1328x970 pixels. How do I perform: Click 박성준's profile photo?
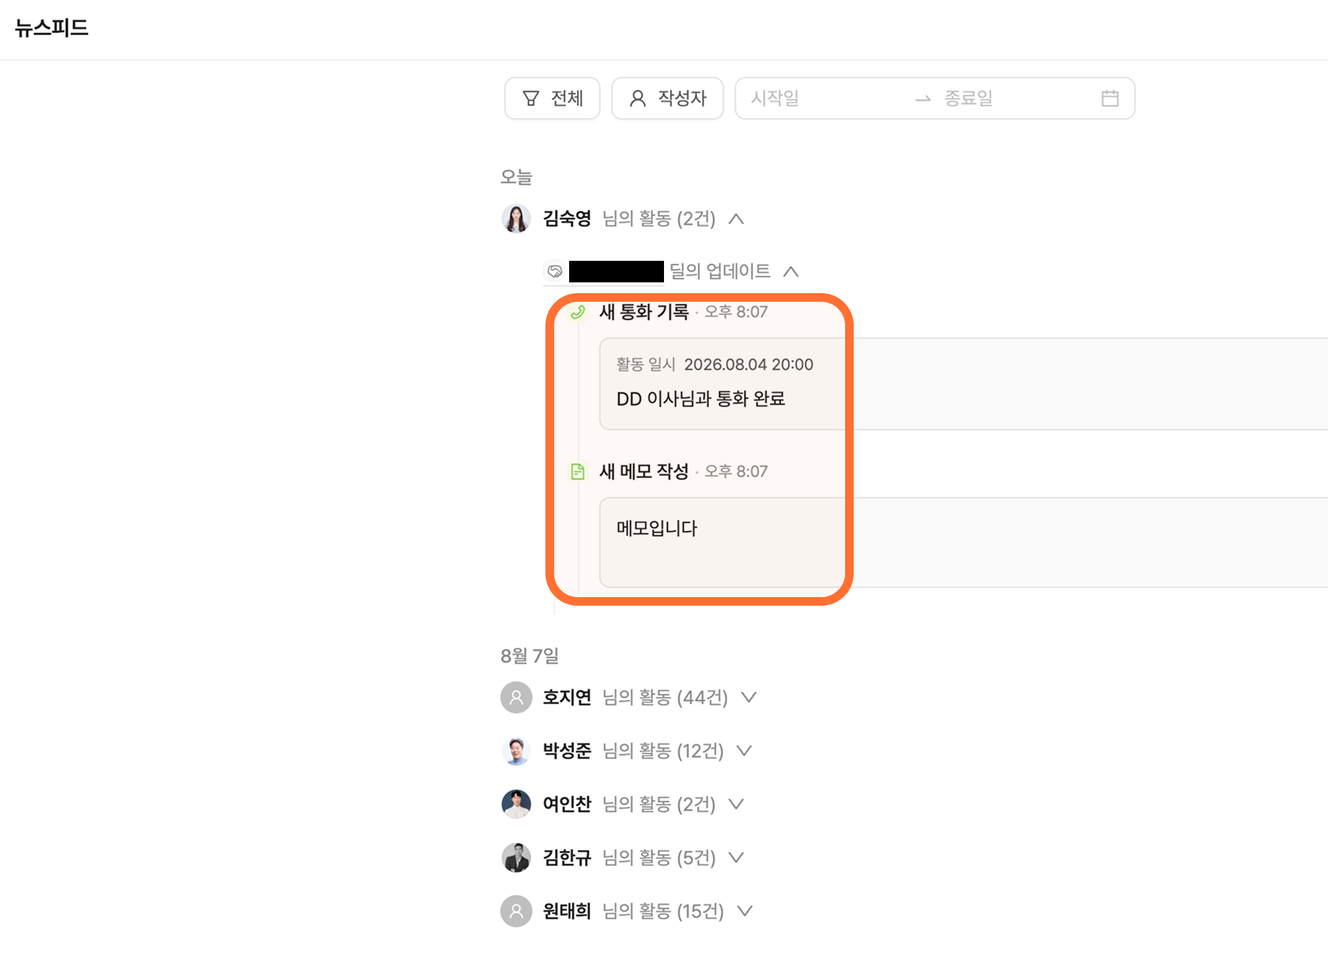516,751
